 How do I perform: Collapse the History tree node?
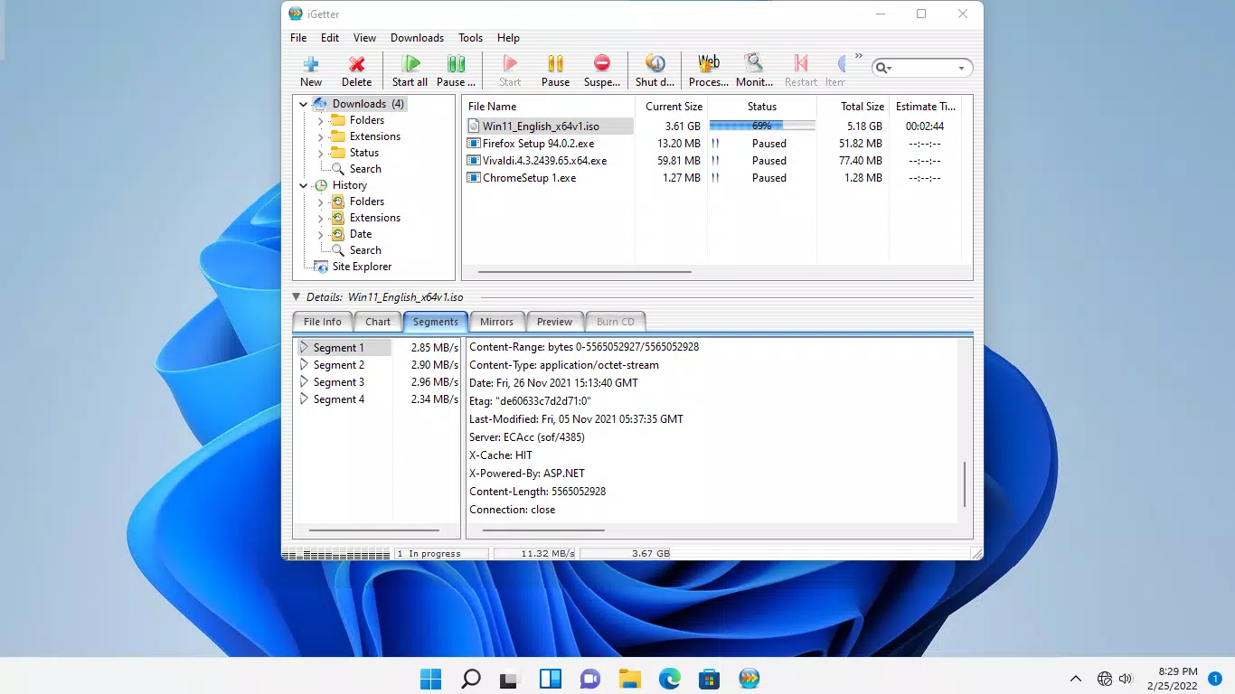[304, 185]
